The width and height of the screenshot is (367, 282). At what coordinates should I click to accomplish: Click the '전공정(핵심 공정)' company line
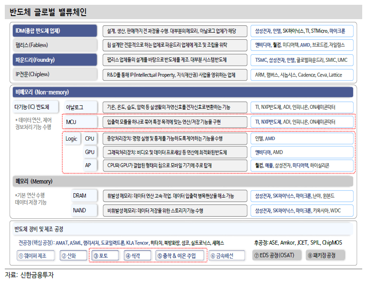click(121, 243)
